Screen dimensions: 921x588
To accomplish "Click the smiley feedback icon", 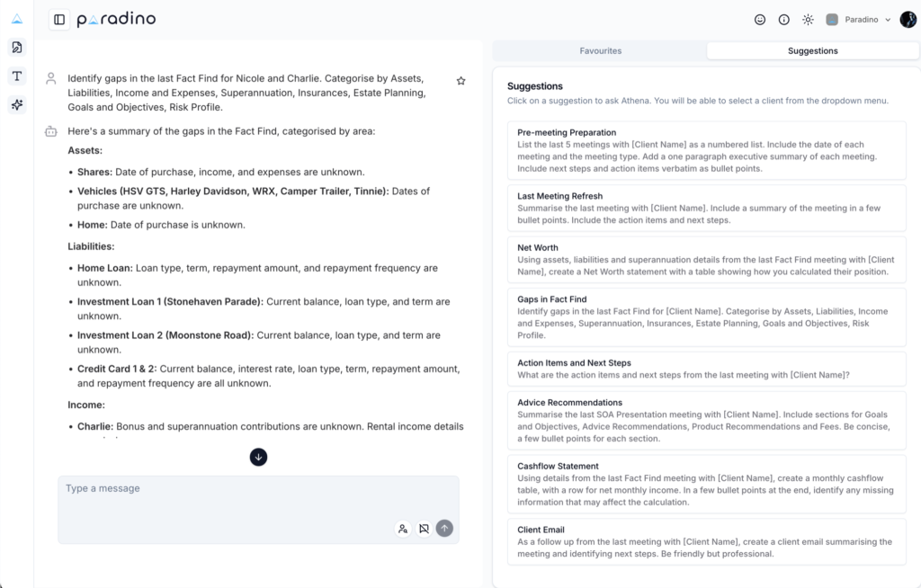I will click(x=760, y=20).
